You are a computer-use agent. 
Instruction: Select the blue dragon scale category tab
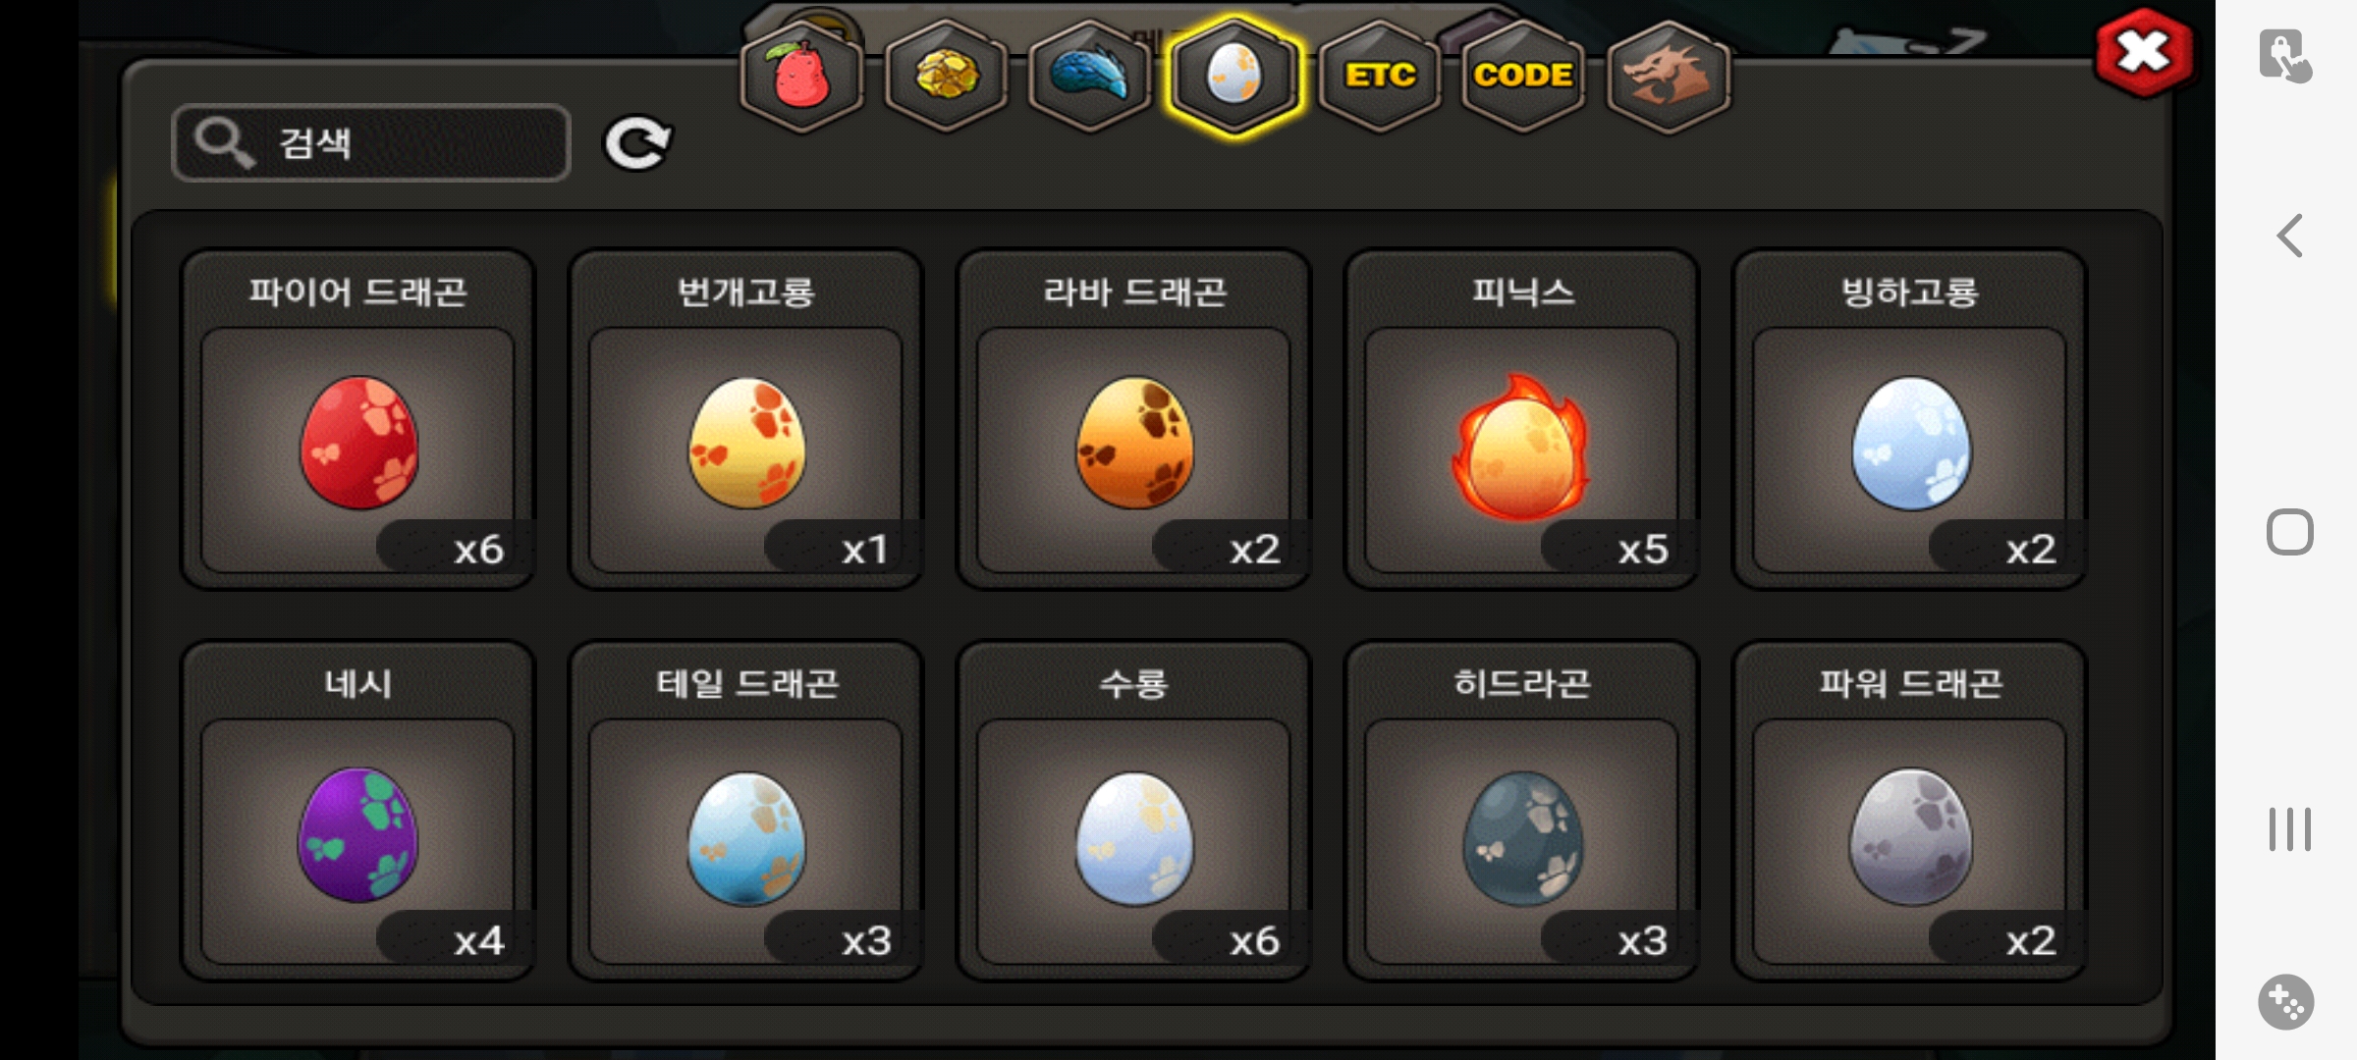coord(1090,76)
